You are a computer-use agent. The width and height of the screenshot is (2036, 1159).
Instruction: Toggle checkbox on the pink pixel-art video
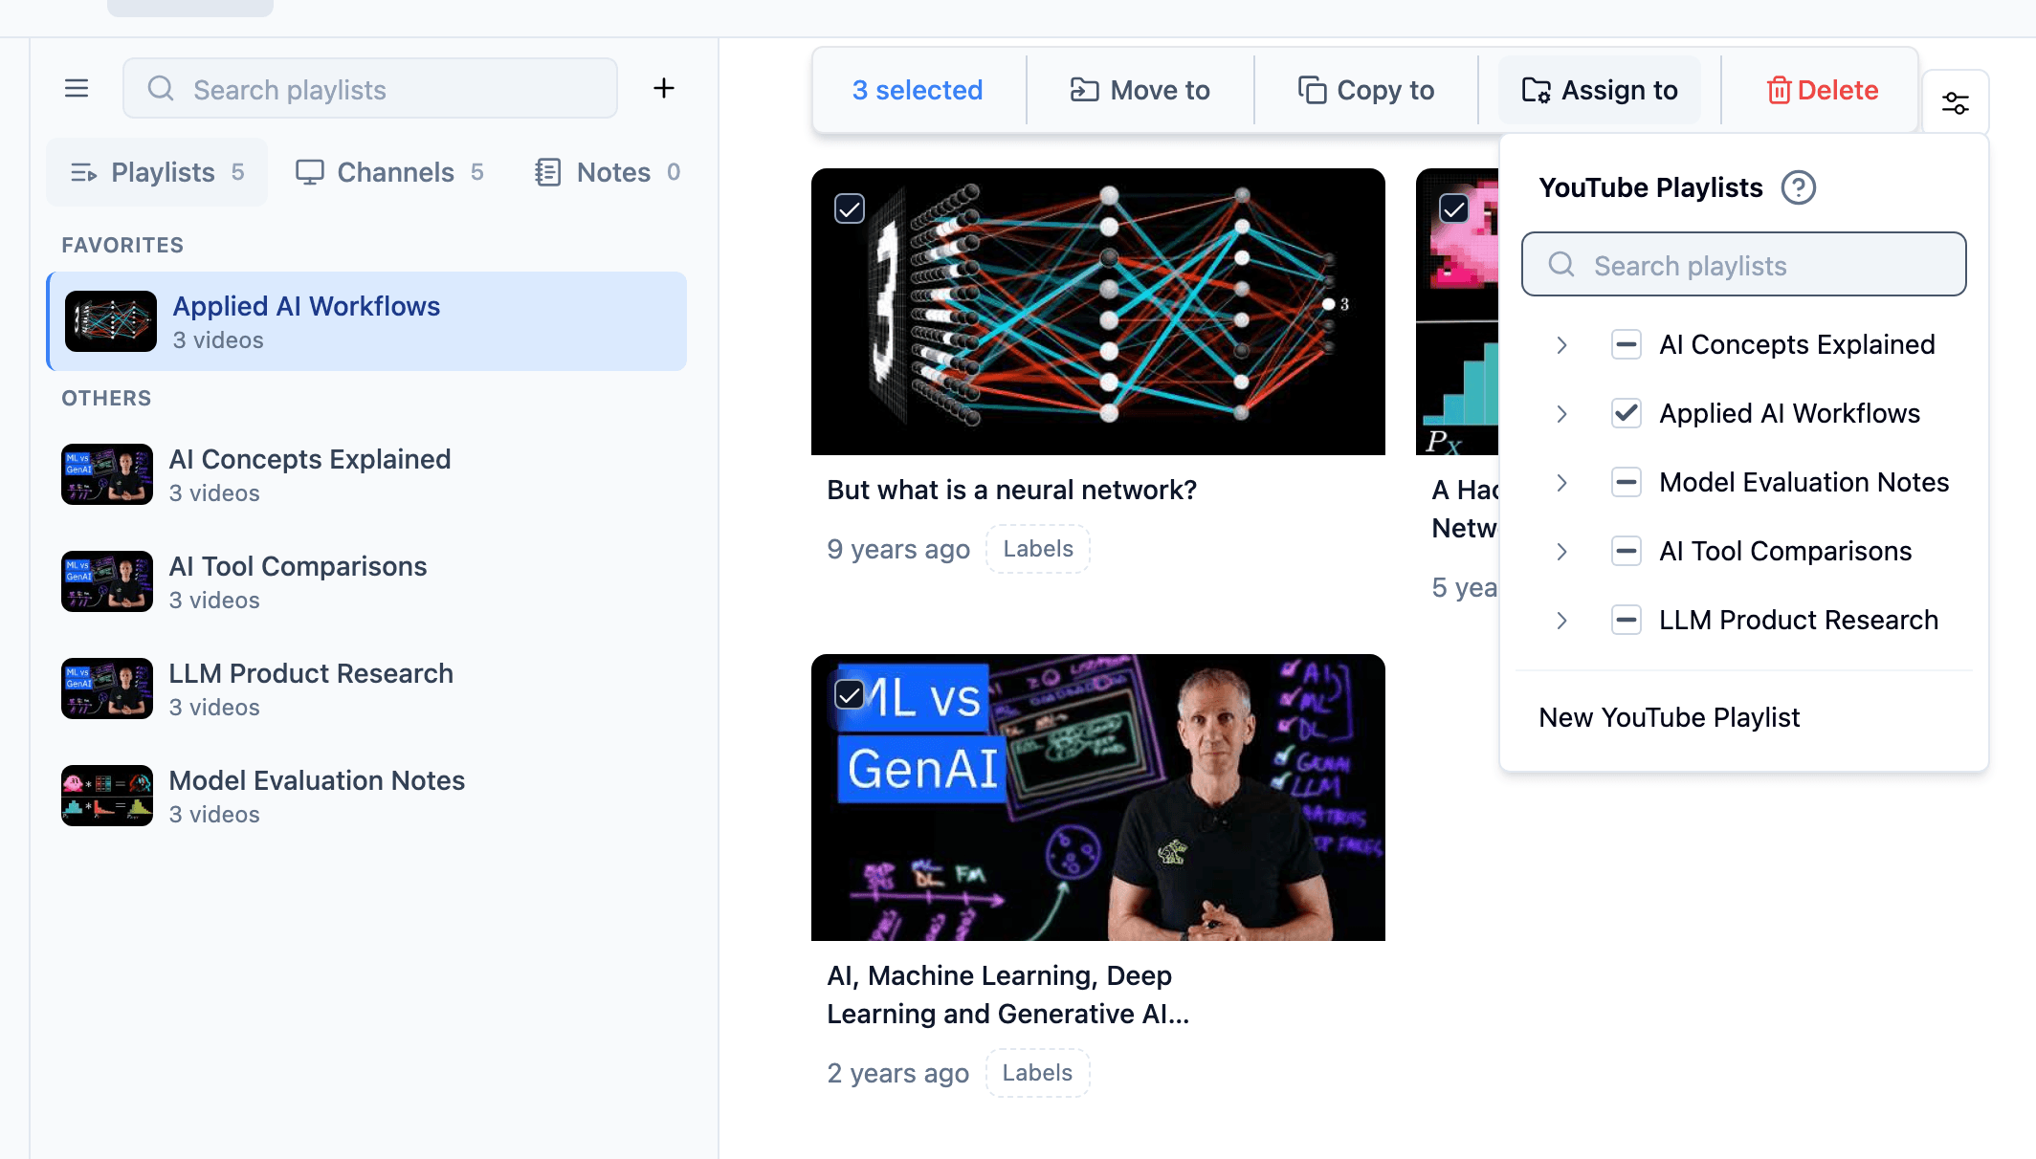click(1454, 208)
